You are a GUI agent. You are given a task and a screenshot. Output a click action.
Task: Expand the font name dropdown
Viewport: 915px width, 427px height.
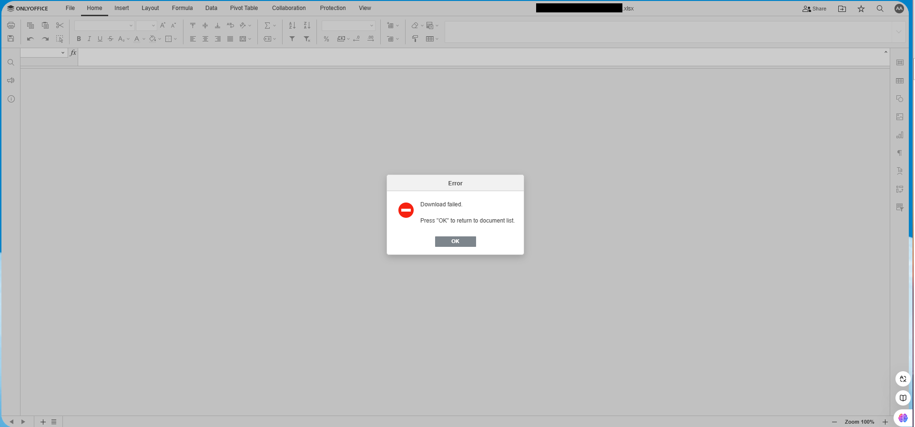pyautogui.click(x=131, y=26)
